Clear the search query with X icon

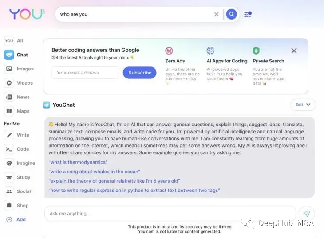point(216,14)
